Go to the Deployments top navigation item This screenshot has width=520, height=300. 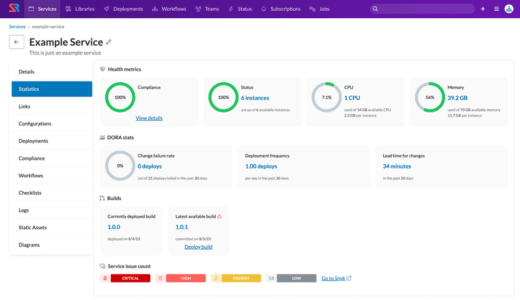tap(123, 9)
